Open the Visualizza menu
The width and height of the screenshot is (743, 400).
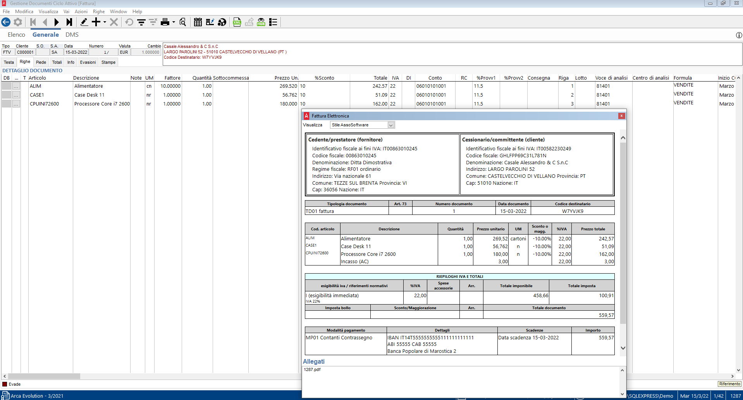pyautogui.click(x=48, y=12)
